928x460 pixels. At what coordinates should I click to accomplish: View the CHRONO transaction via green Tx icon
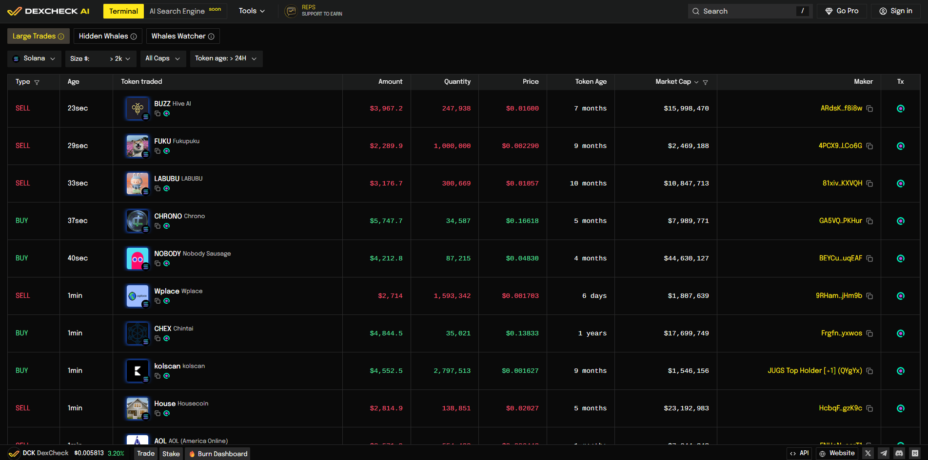[900, 221]
